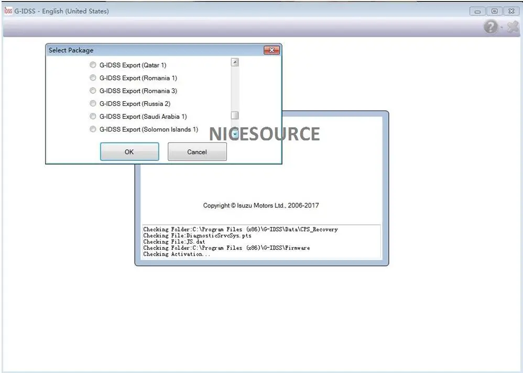Viewport: 523px width, 373px height.
Task: Click the Isuzu Motors copyright text
Action: point(261,205)
